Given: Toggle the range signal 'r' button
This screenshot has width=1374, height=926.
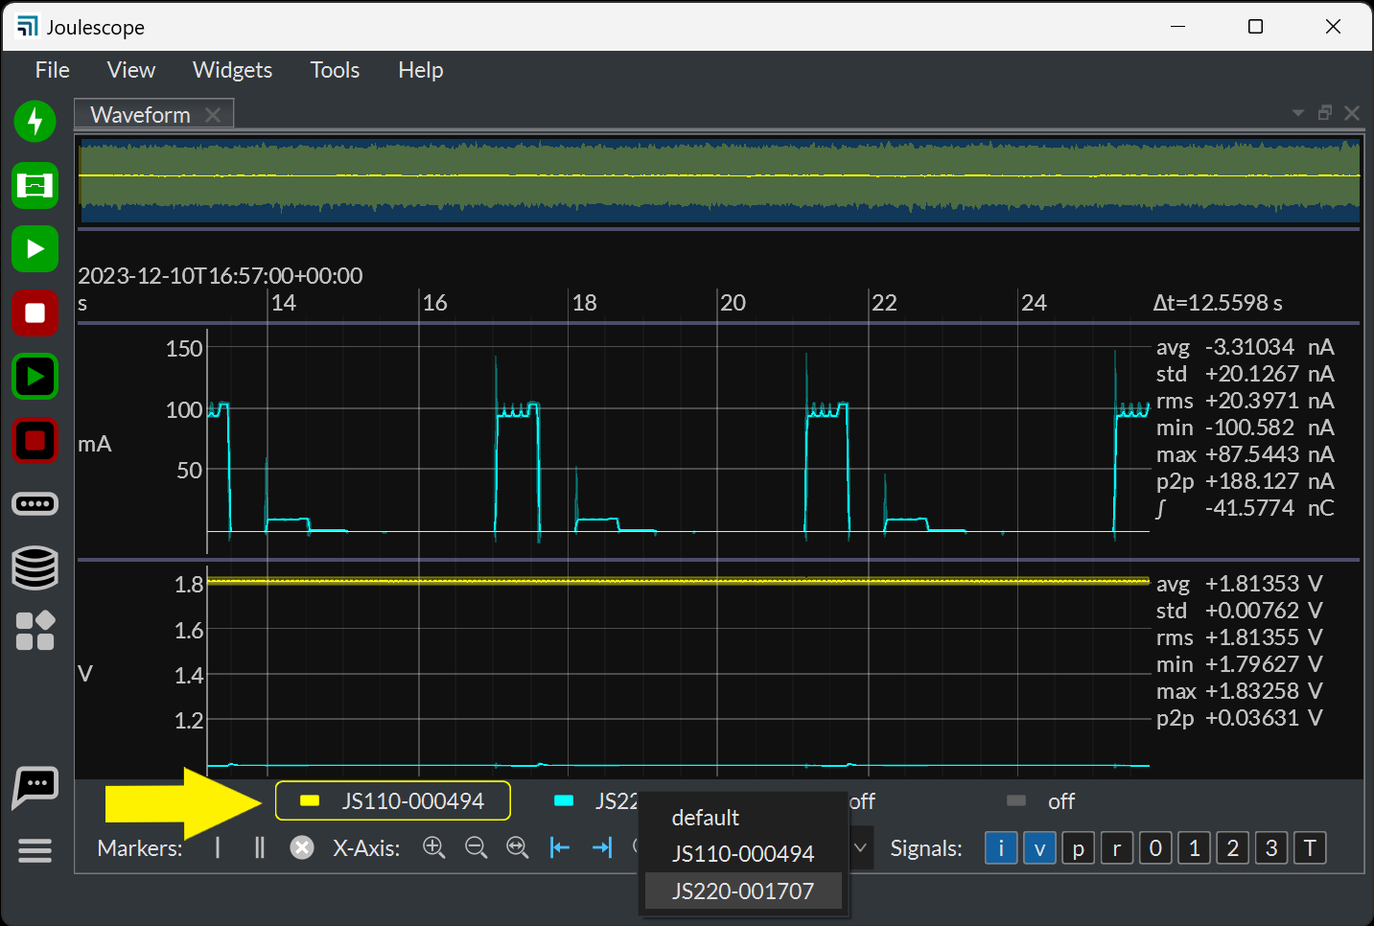Looking at the screenshot, I should [x=1117, y=848].
